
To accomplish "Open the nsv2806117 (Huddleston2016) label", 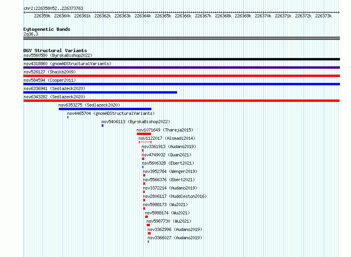I will coord(175,196).
